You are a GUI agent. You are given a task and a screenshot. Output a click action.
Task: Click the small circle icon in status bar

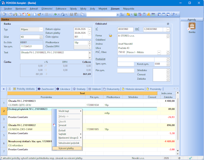(180, 158)
